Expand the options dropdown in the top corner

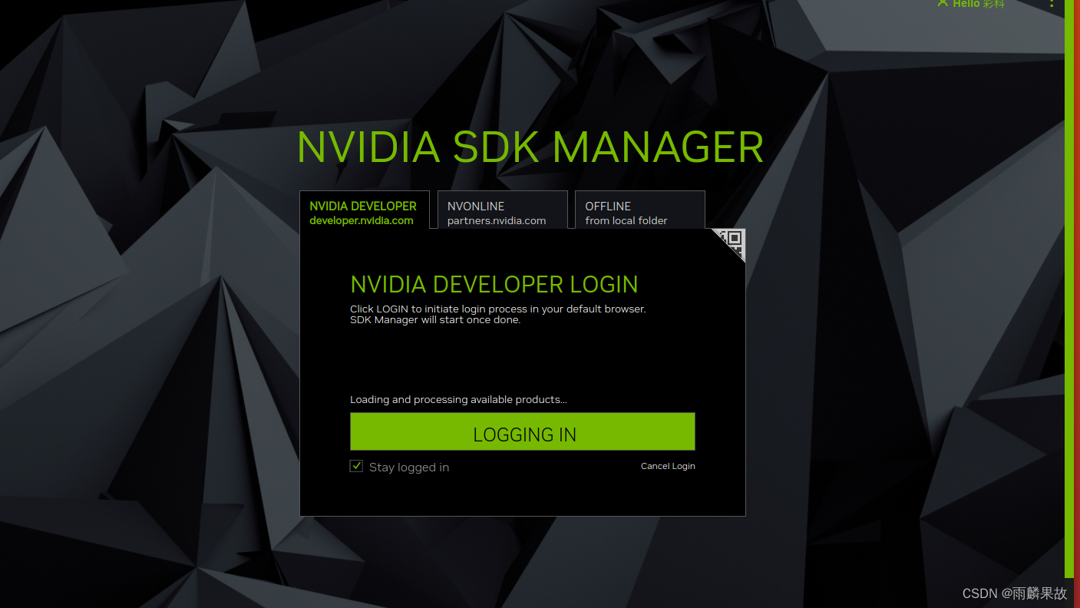click(1052, 5)
